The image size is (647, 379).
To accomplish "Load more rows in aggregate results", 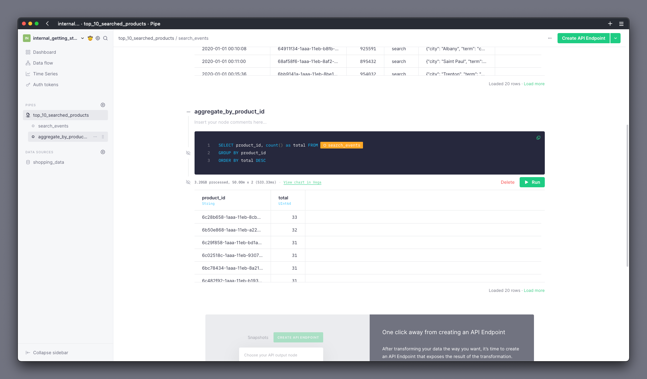I will coord(534,290).
